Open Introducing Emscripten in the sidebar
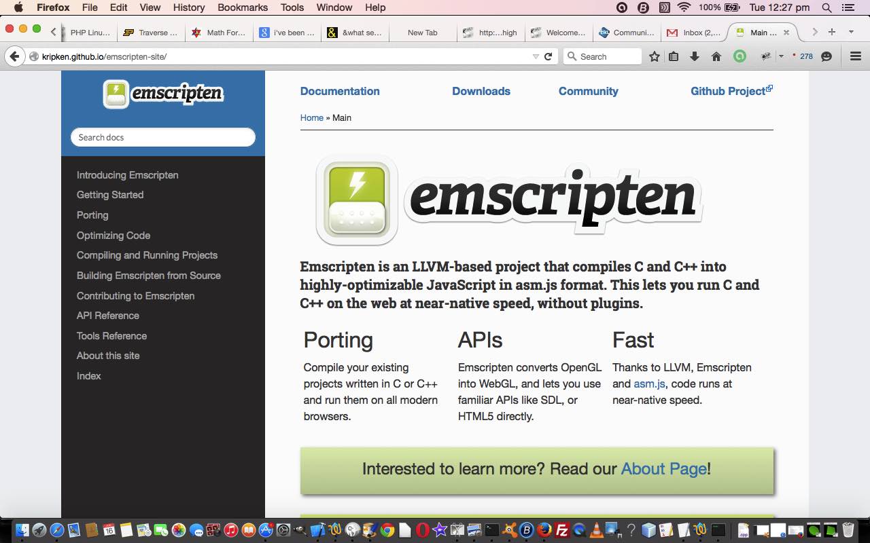 coord(127,175)
